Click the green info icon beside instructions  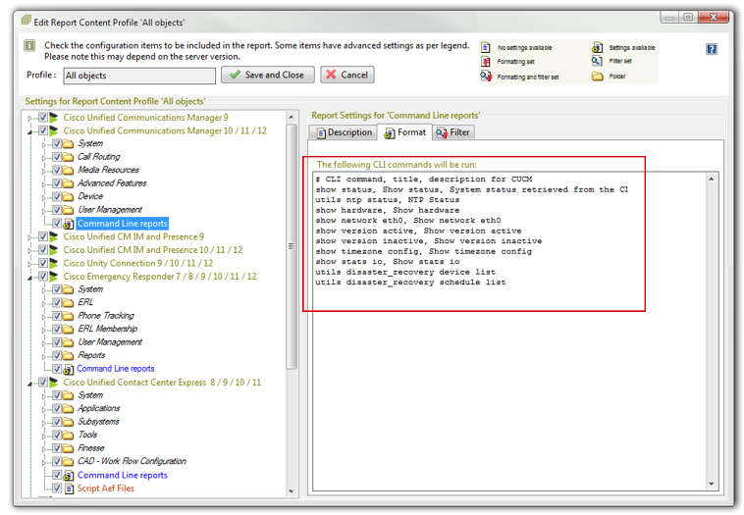click(29, 45)
